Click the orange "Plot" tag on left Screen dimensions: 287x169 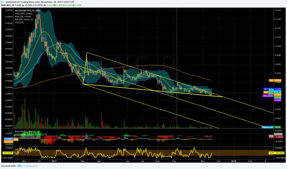[16, 140]
